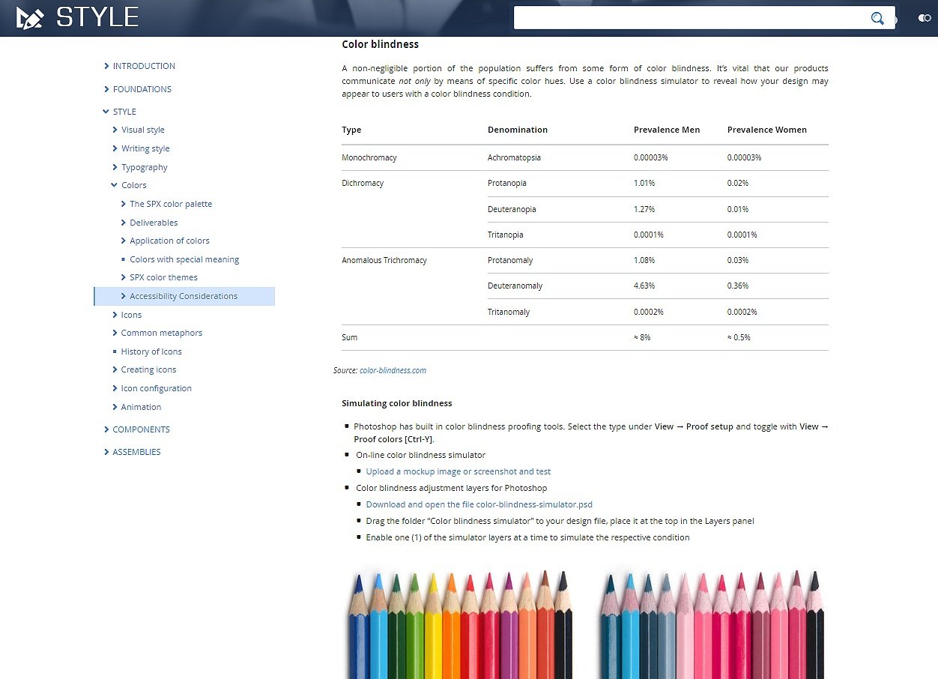Image resolution: width=938 pixels, height=679 pixels.
Task: Click the Prevalence Women column header
Action: 767,130
